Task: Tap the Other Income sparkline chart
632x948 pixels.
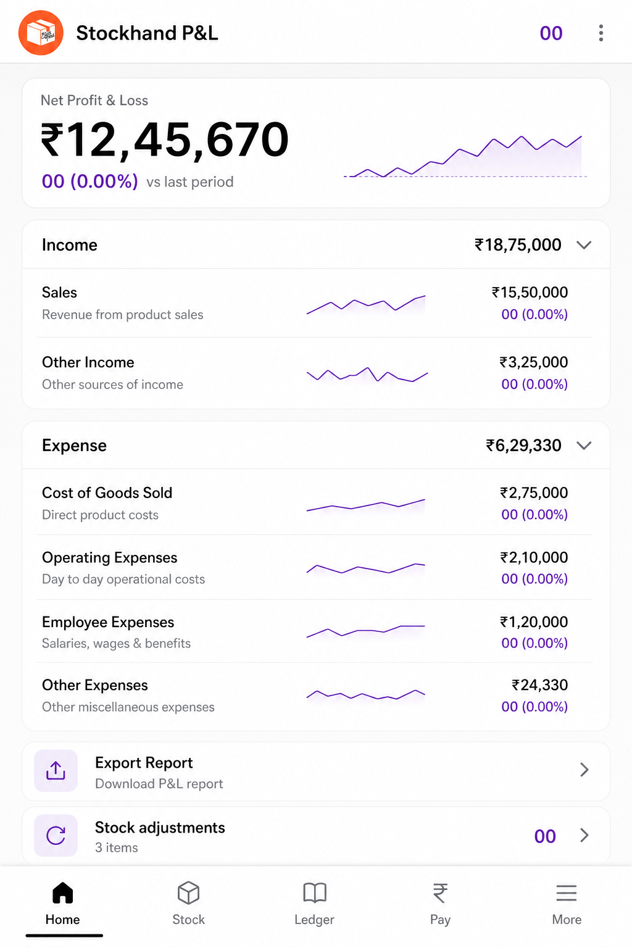Action: click(x=367, y=375)
